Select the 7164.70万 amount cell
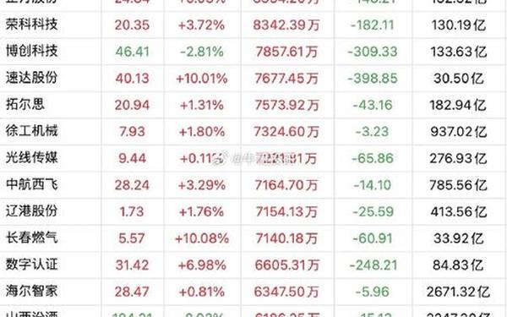This screenshot has width=507, height=317. tap(286, 185)
